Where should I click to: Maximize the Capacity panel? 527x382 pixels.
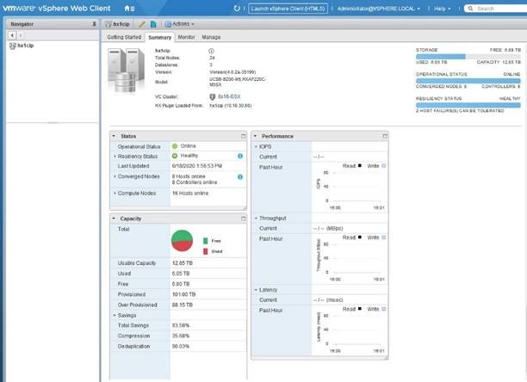tap(244, 219)
